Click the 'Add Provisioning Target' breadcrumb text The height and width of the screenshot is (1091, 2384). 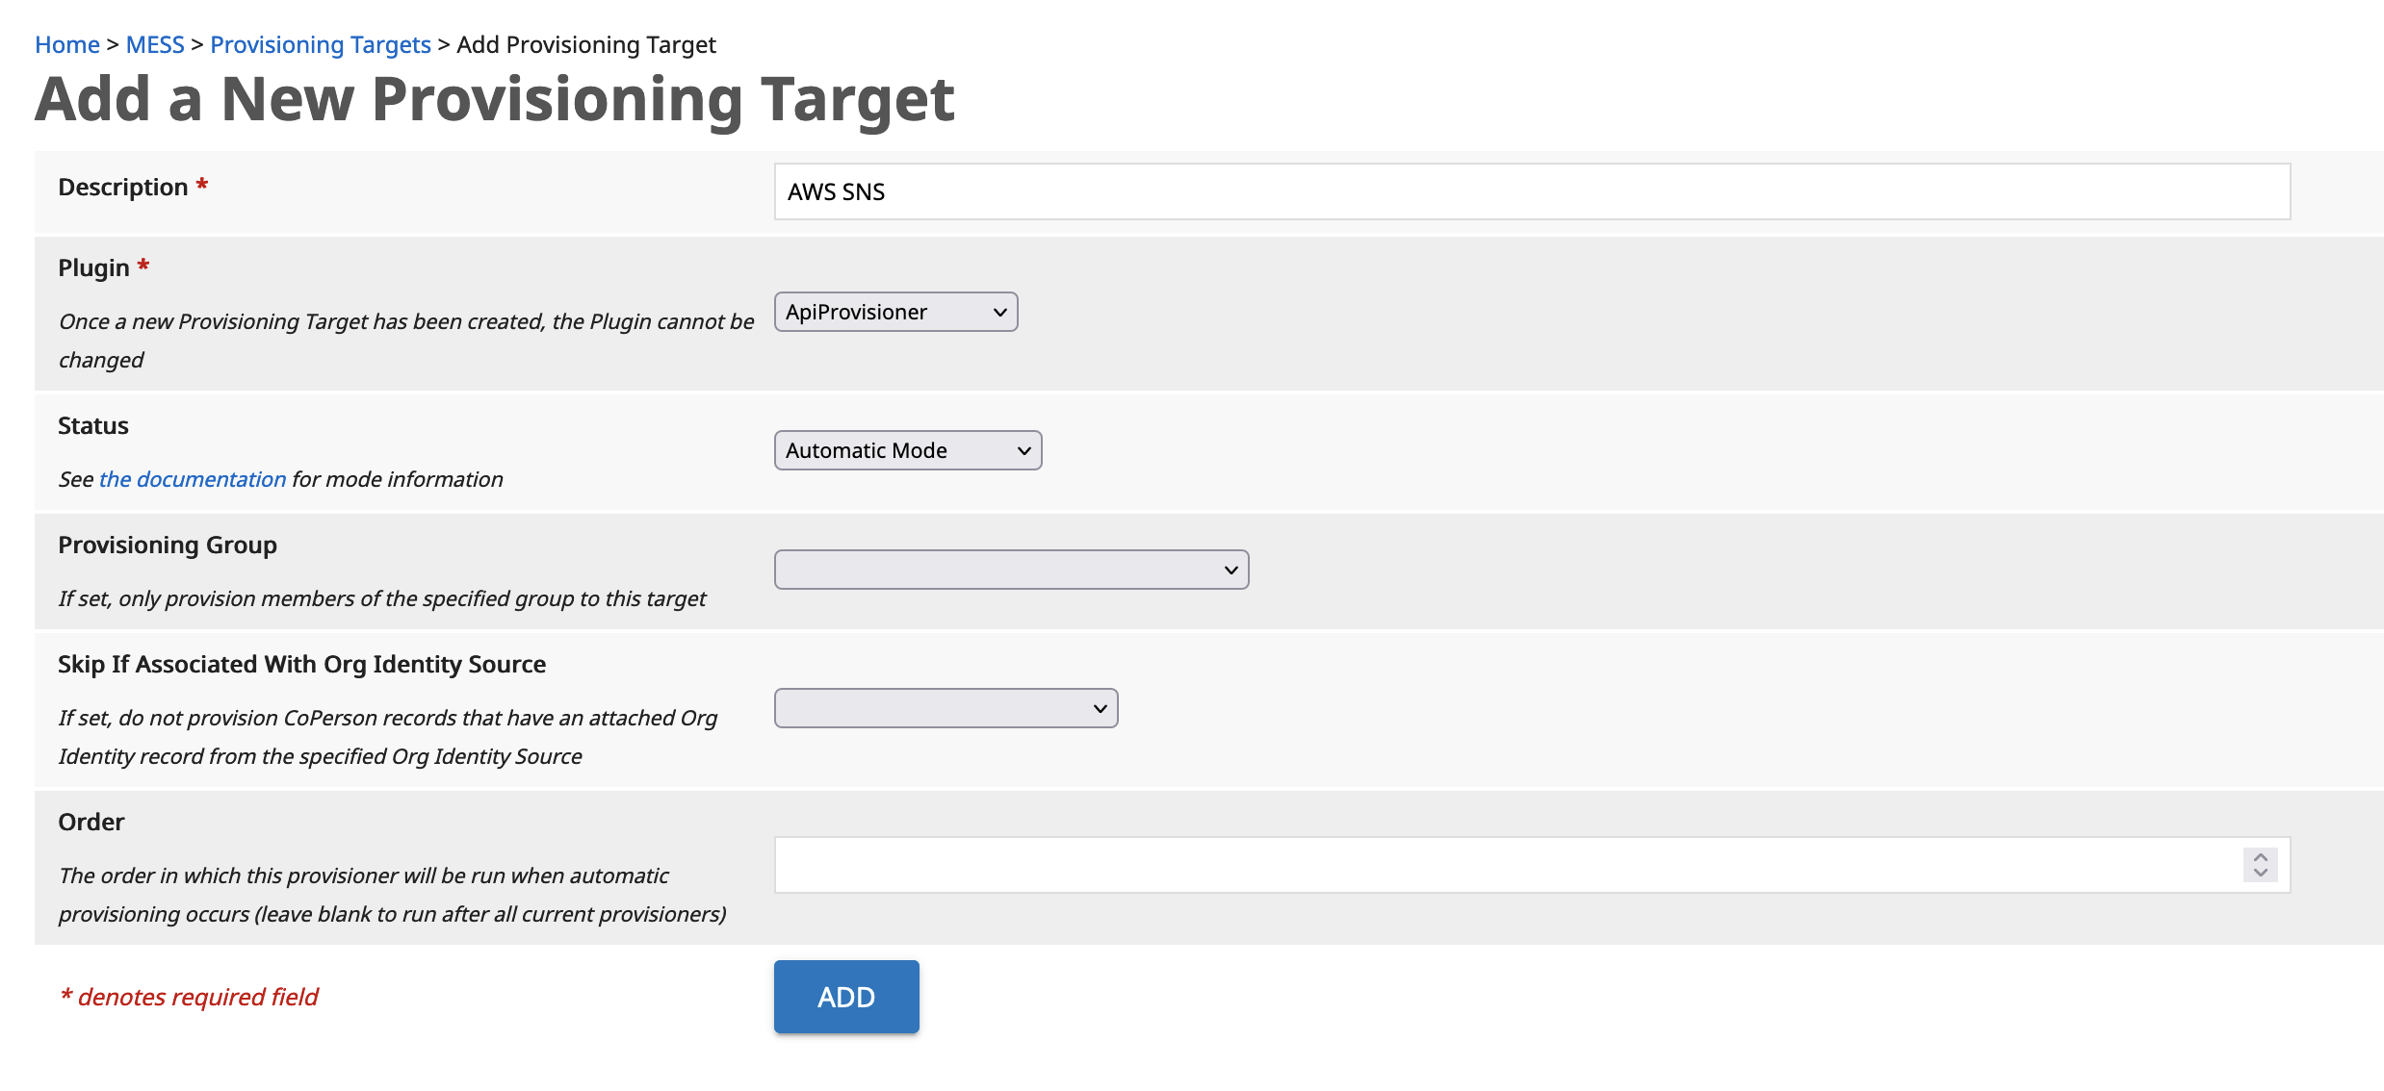coord(586,44)
